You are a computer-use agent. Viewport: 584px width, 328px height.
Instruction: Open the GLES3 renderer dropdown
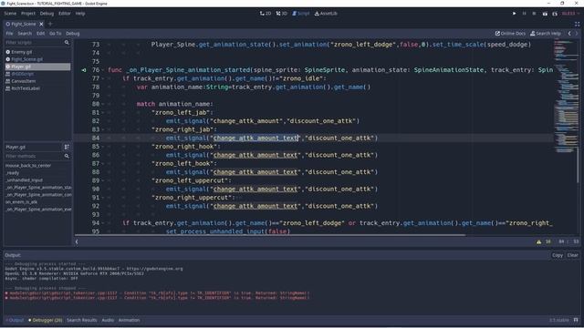tap(570, 14)
